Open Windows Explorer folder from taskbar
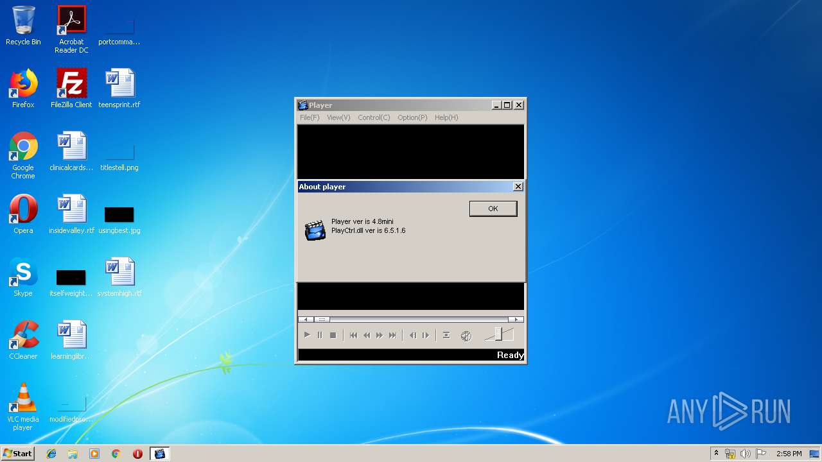 [73, 454]
